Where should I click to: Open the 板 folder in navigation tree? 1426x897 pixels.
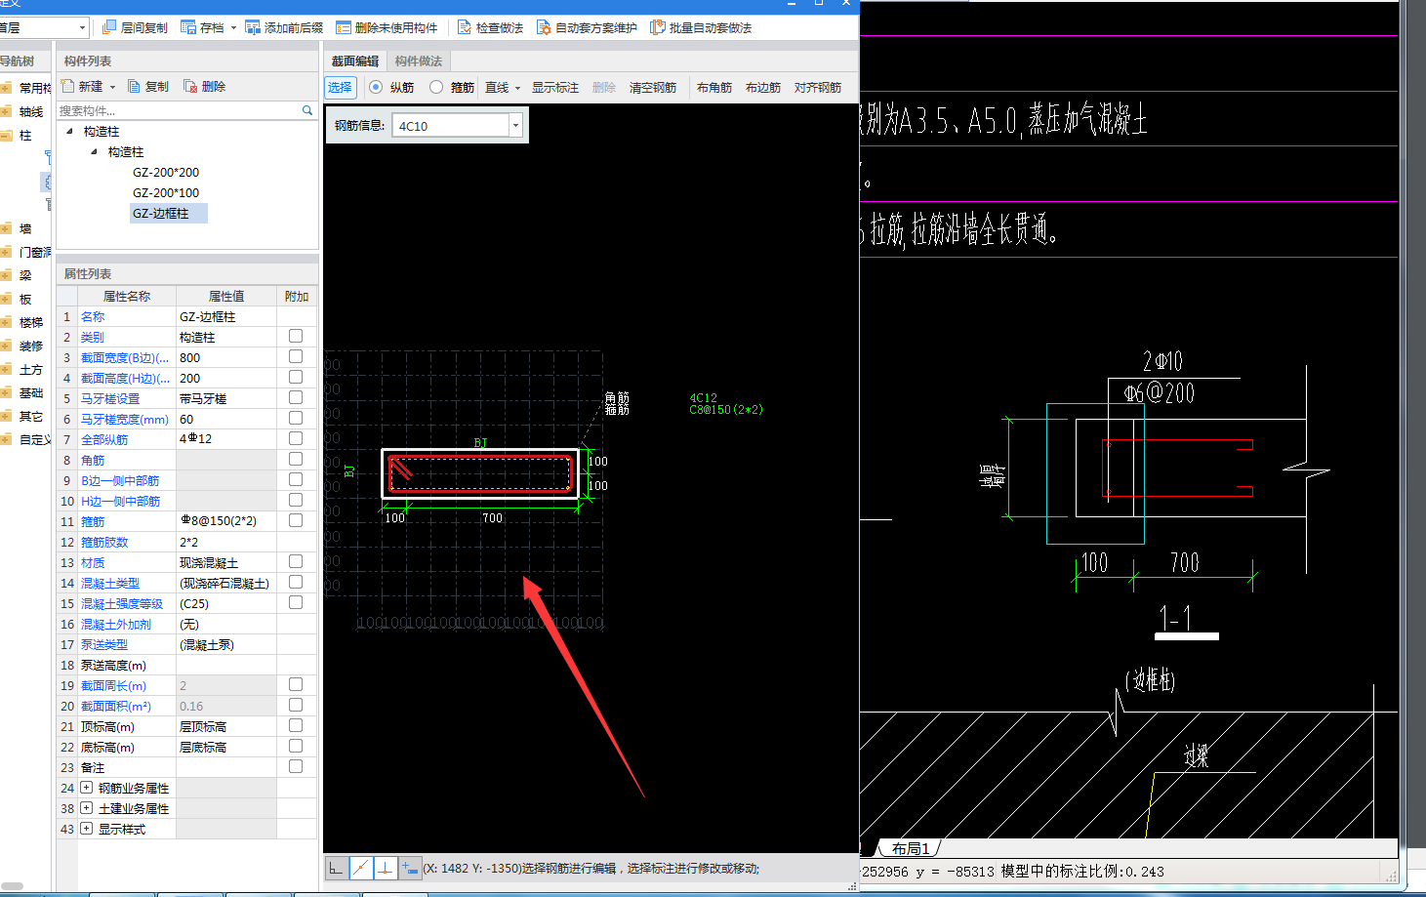pyautogui.click(x=6, y=299)
